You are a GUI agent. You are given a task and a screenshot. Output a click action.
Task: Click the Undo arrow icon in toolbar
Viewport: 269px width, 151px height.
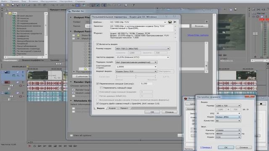[53, 5]
